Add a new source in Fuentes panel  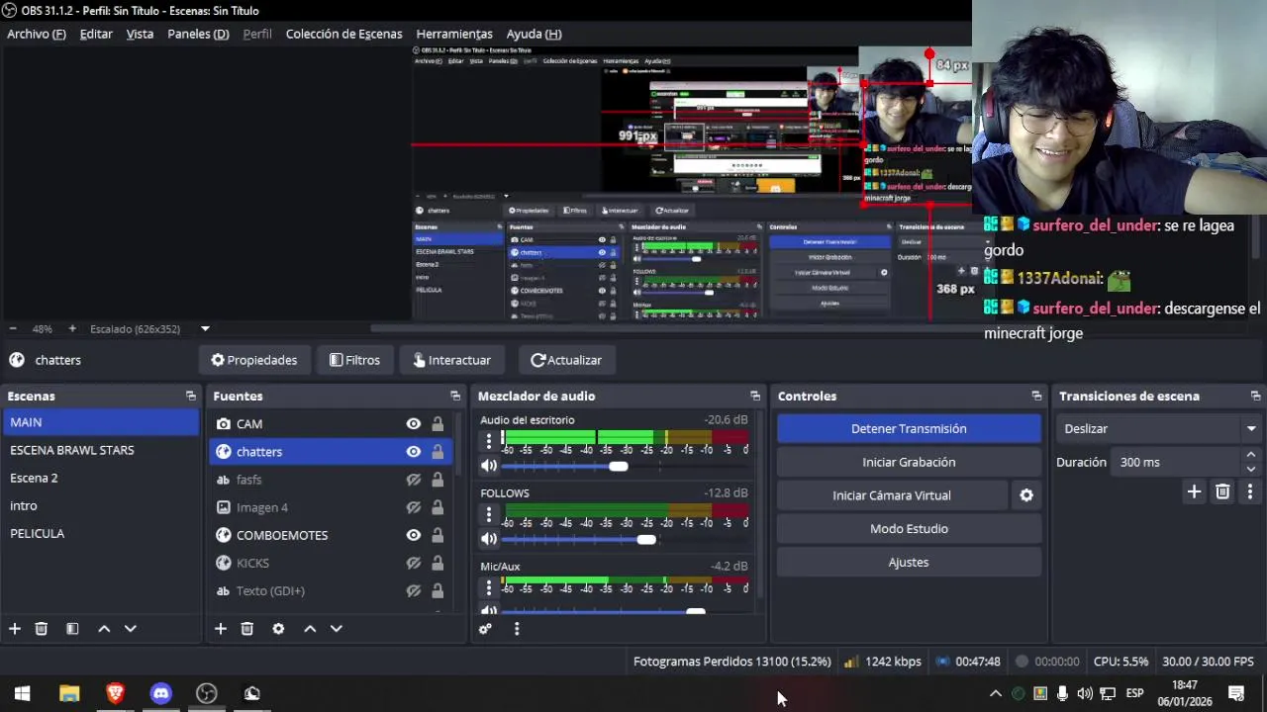pos(221,629)
